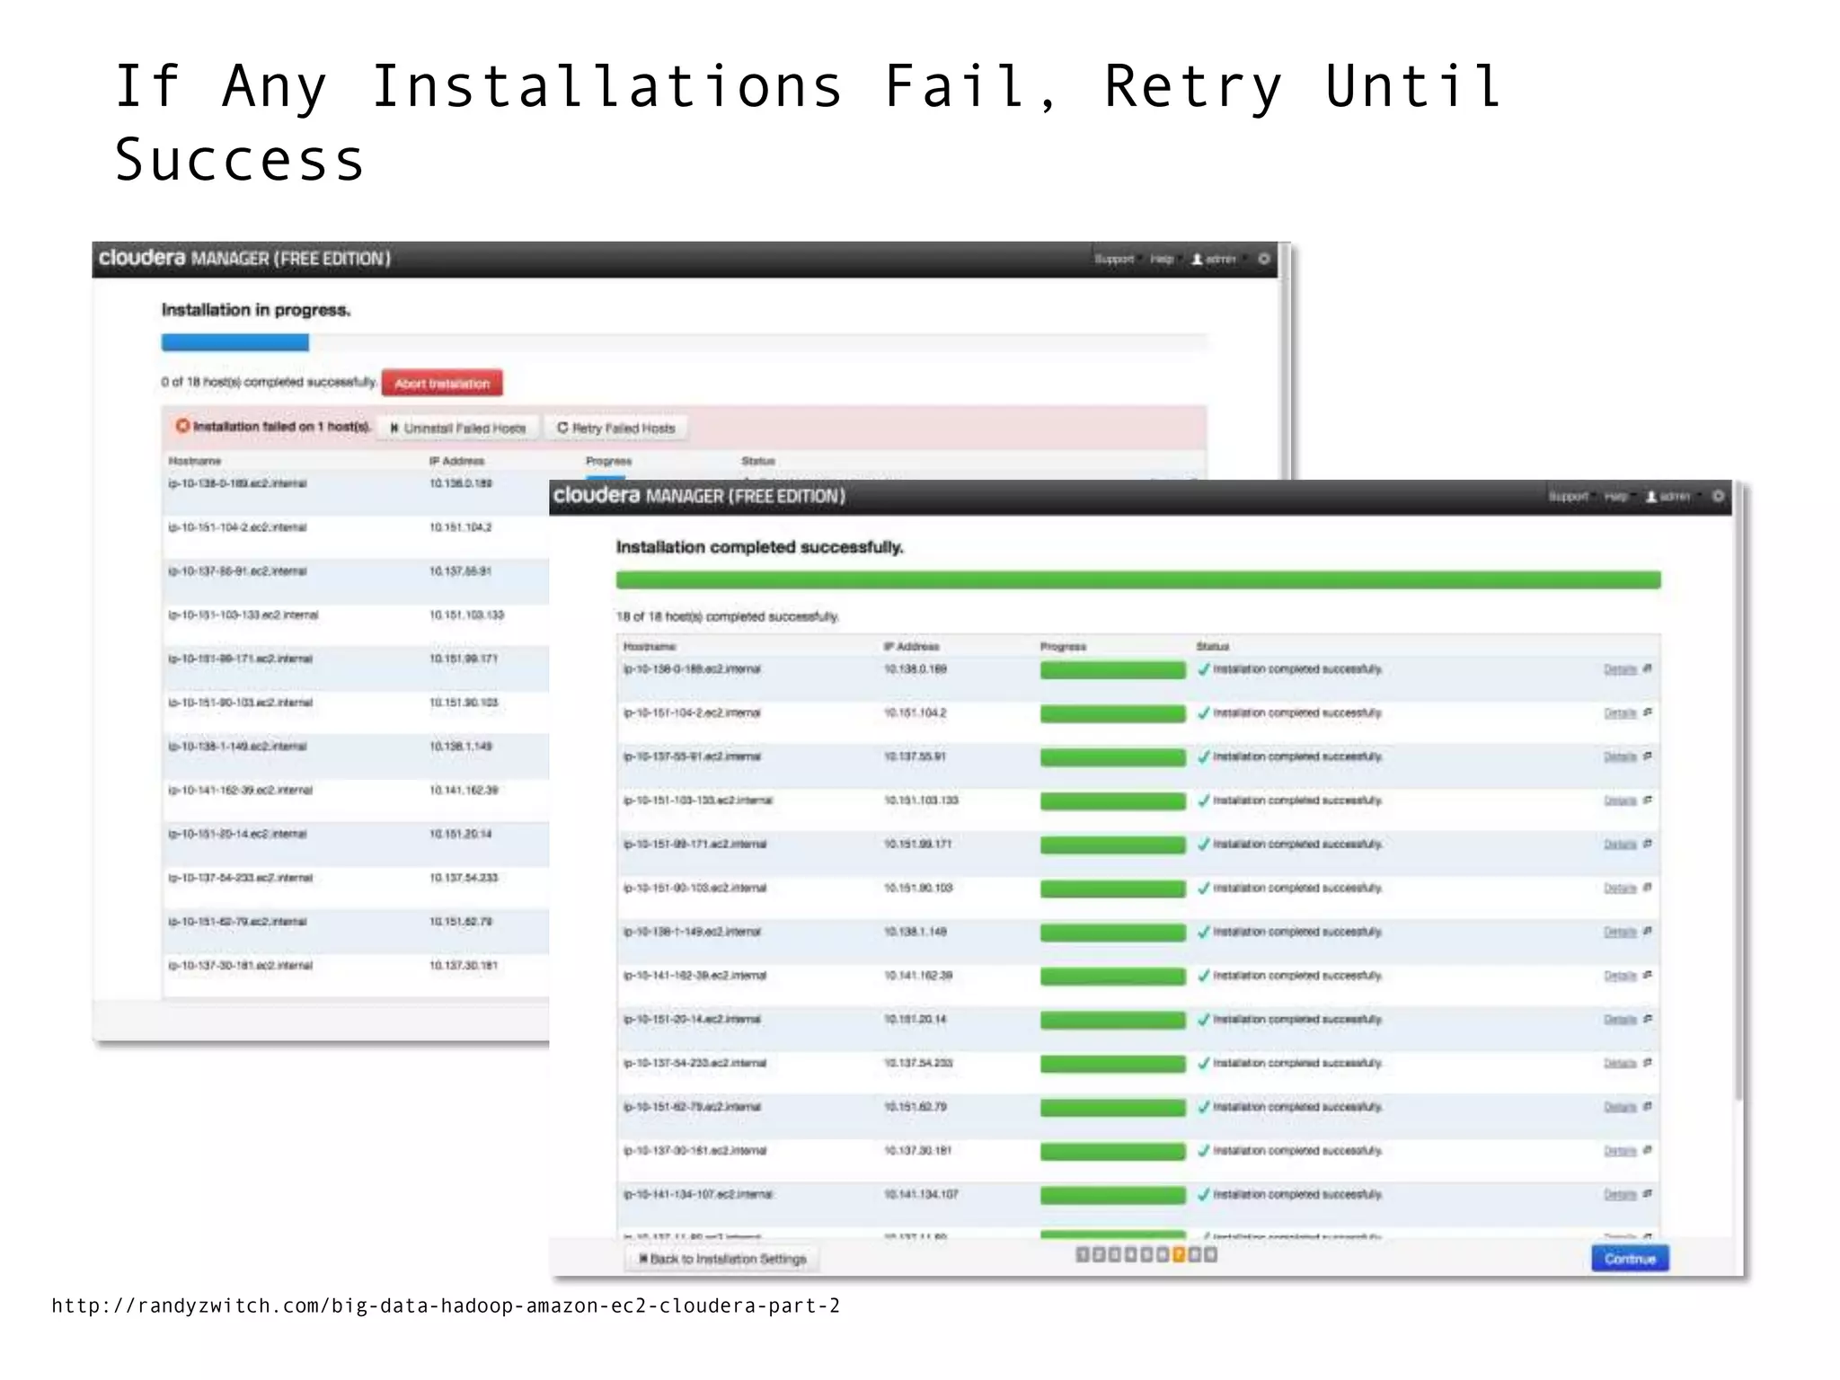Open Help menu in front window

[x=1615, y=496]
